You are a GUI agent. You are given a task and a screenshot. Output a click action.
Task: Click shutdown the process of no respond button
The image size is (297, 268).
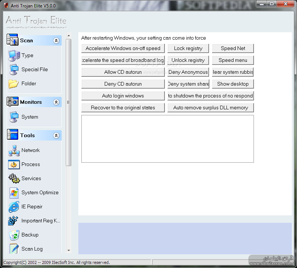pyautogui.click(x=210, y=96)
